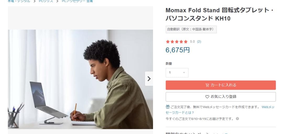The image size is (283, 134).
Task: Add the item with カートに入れる
Action: click(221, 85)
